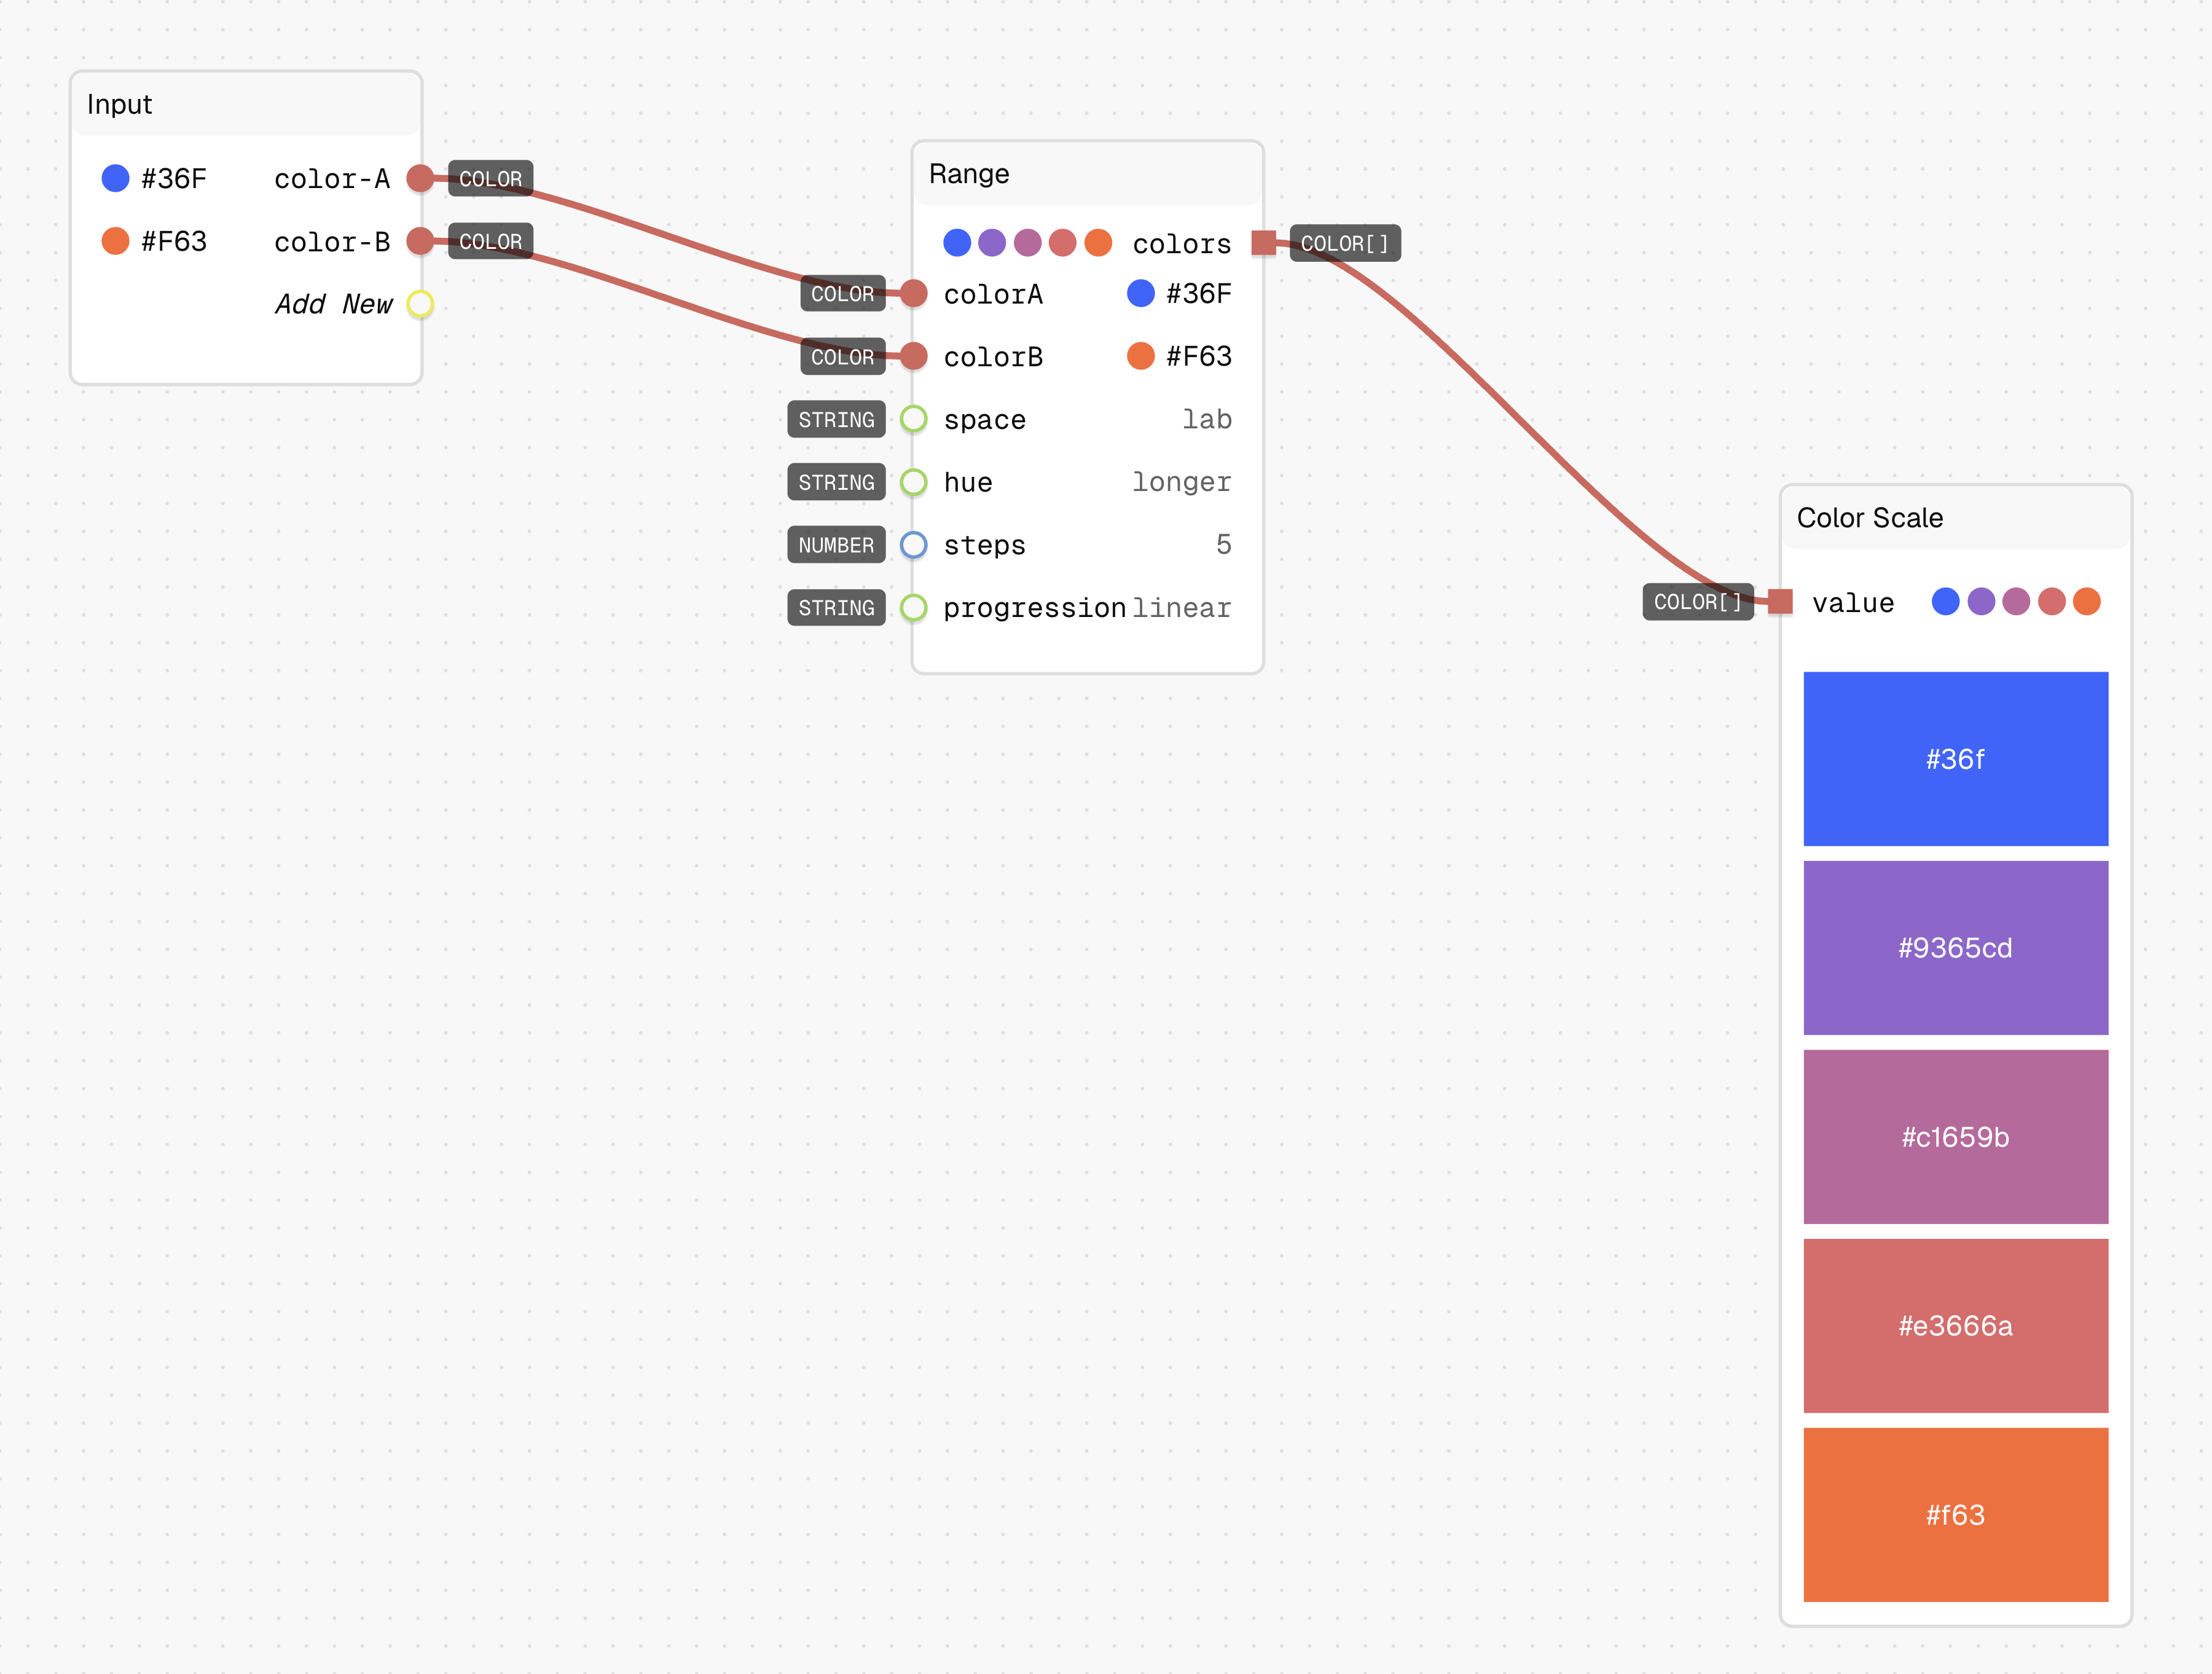Open the progression dropdown showing linear

point(1181,608)
